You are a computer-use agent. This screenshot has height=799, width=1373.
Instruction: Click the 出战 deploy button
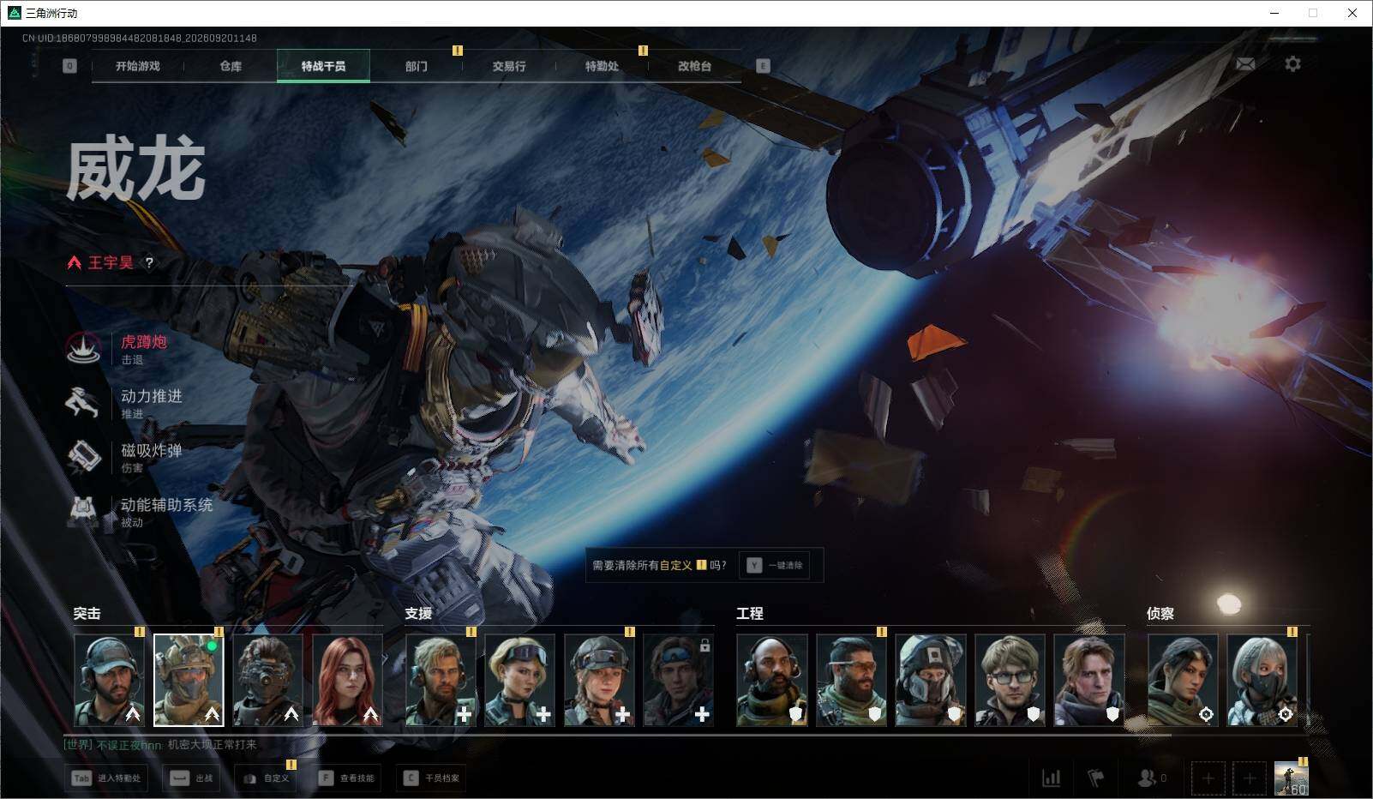click(x=192, y=778)
